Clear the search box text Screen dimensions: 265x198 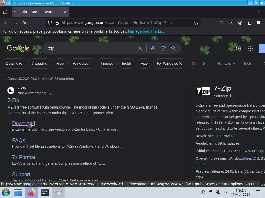pos(140,48)
